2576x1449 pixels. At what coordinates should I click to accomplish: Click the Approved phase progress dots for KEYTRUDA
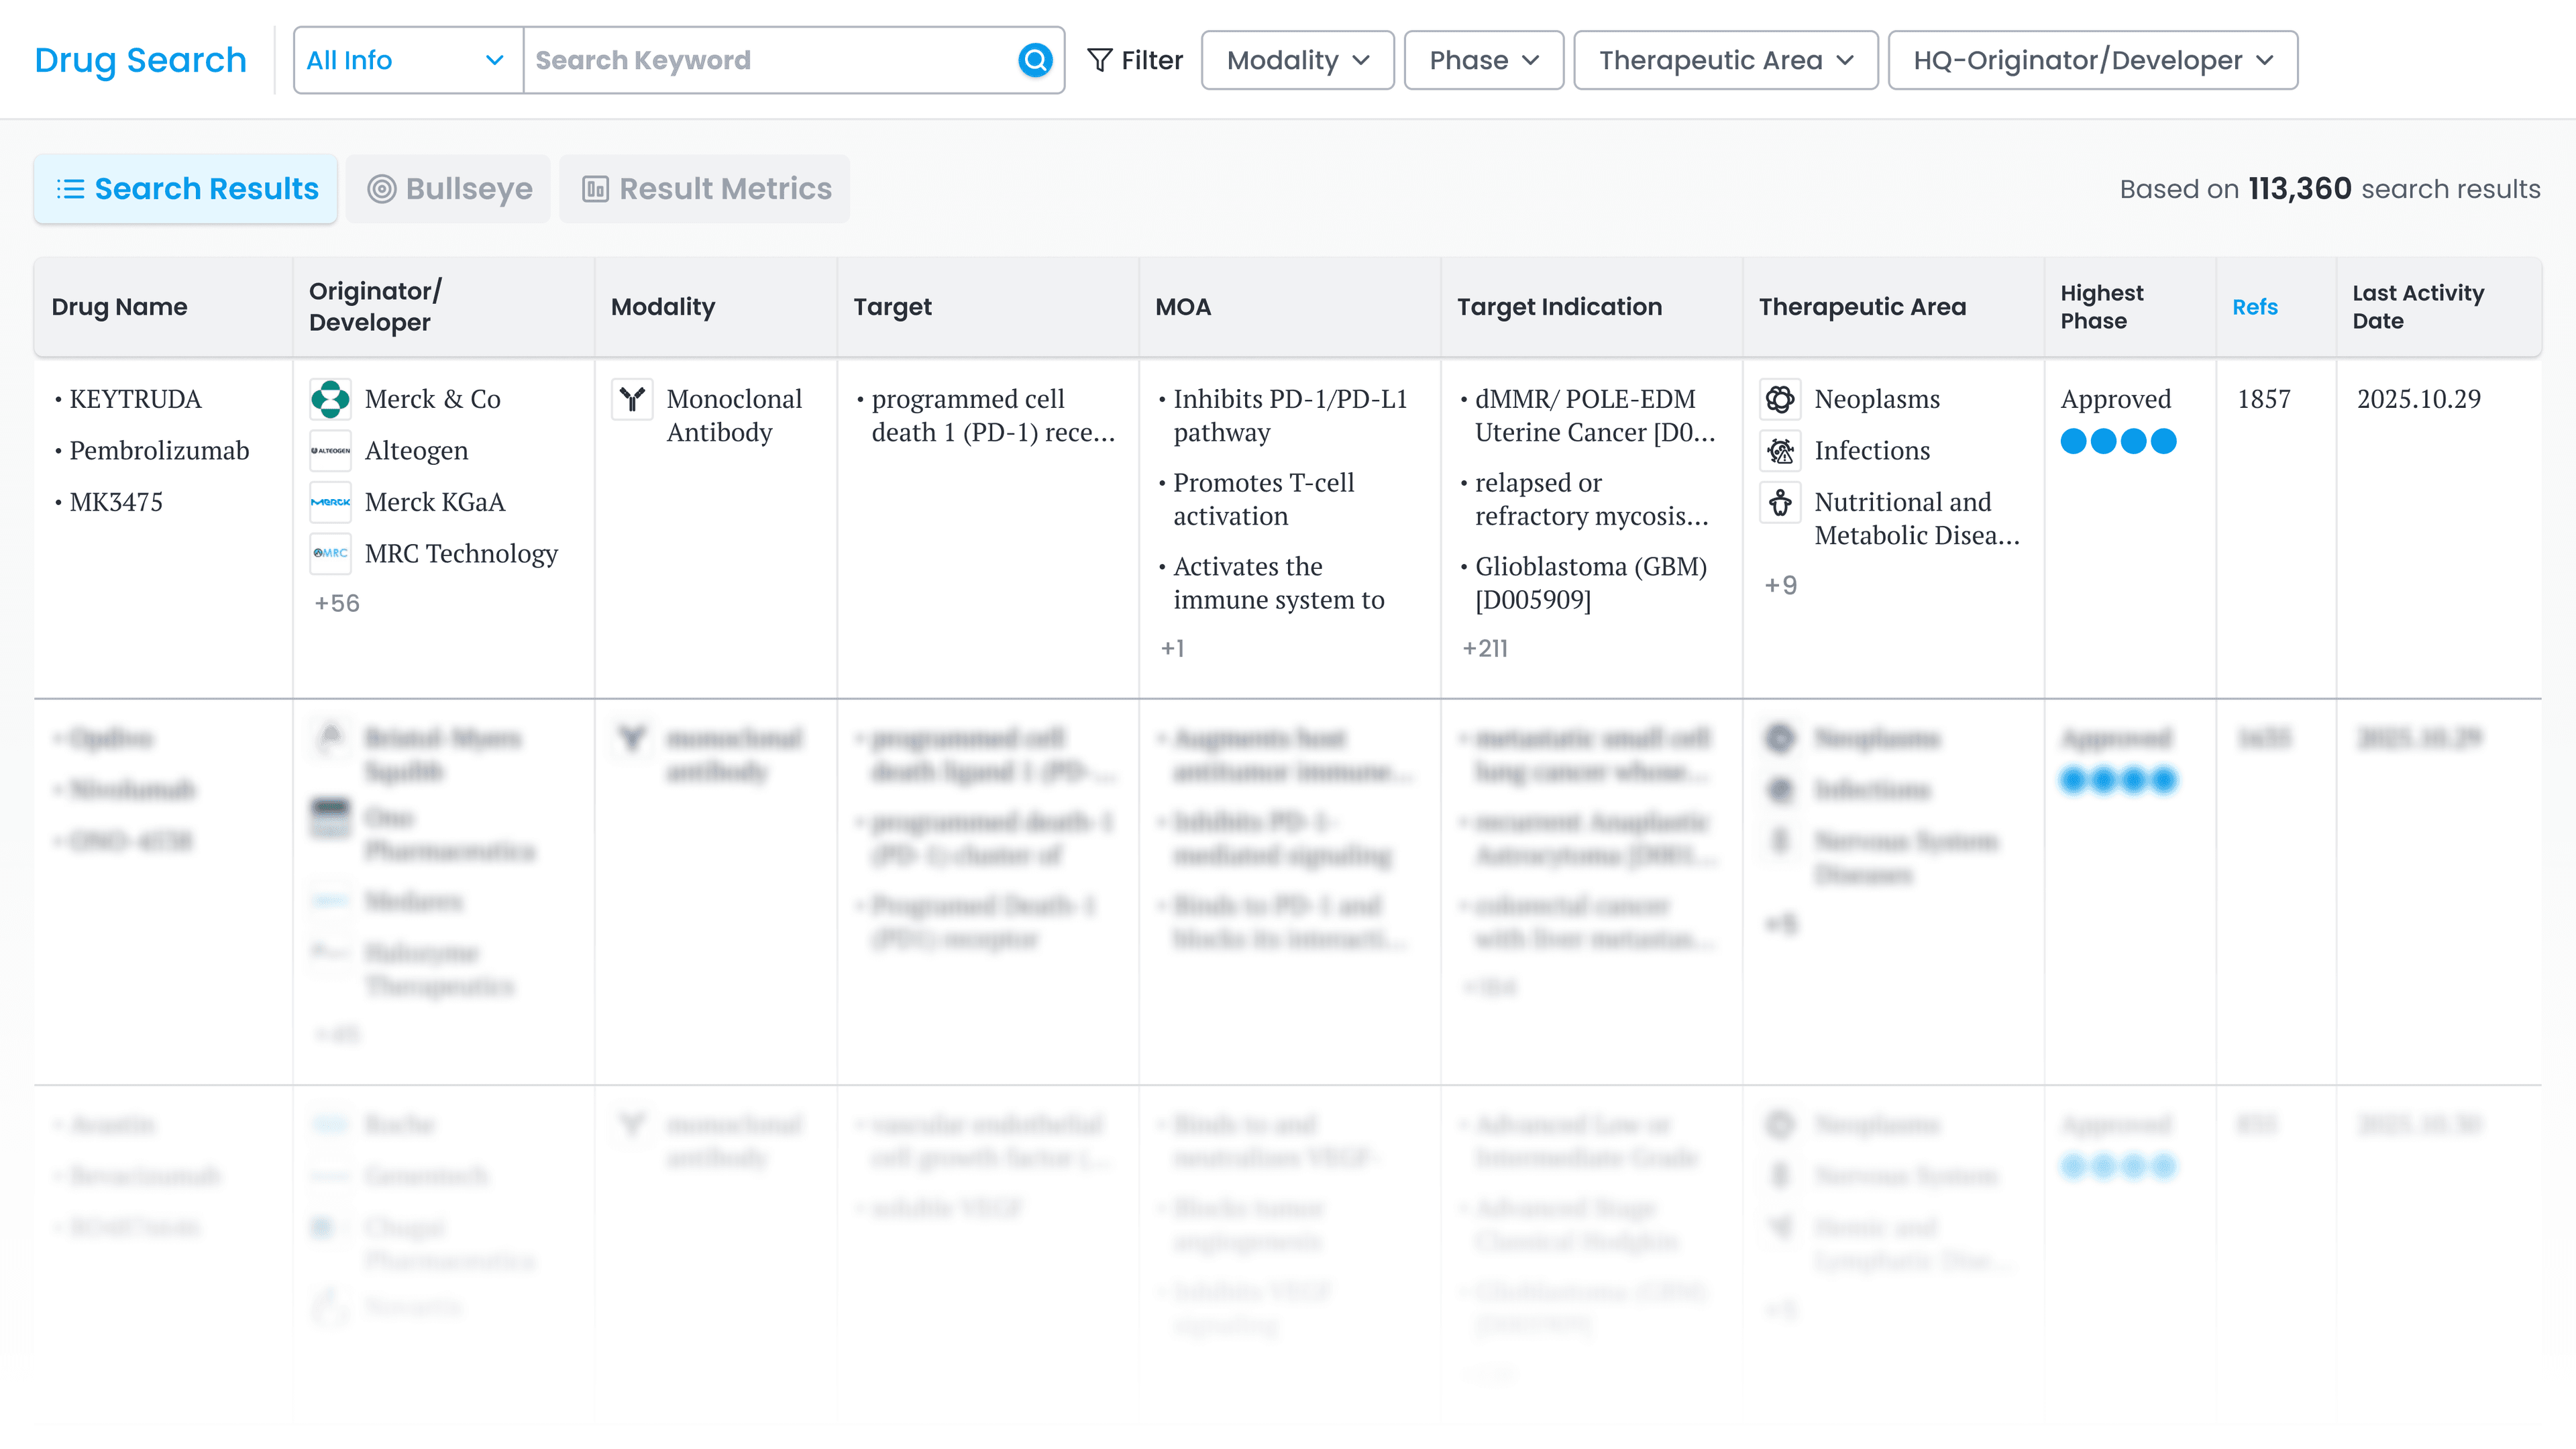coord(2118,441)
